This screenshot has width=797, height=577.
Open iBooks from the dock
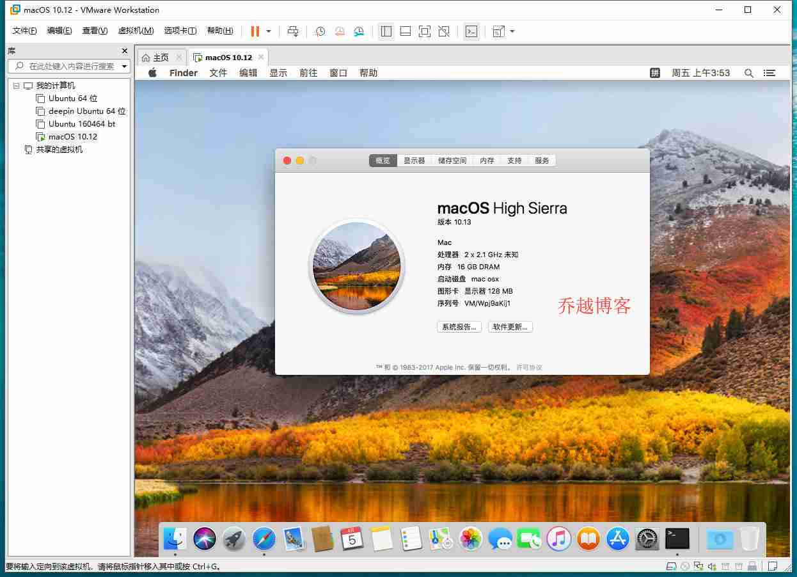click(x=588, y=539)
